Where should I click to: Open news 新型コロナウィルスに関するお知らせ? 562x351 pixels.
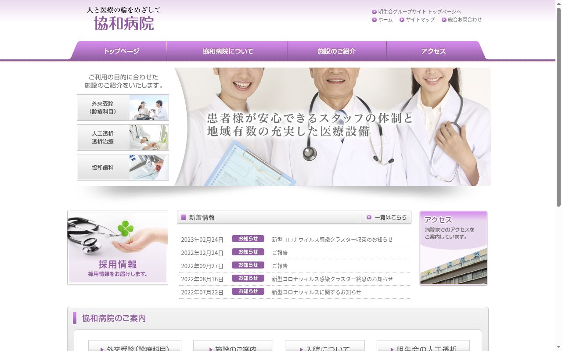pos(317,292)
